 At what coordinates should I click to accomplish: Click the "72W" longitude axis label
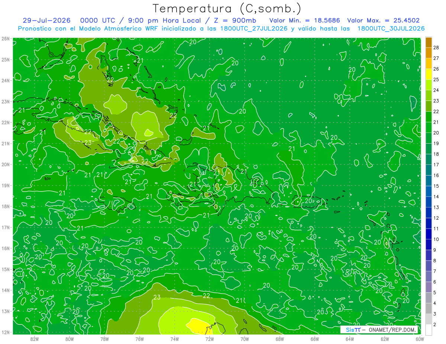click(210, 339)
